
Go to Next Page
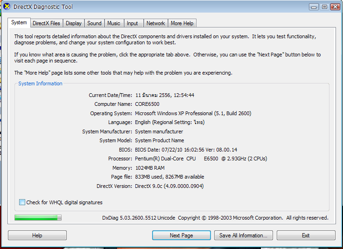pyautogui.click(x=182, y=235)
